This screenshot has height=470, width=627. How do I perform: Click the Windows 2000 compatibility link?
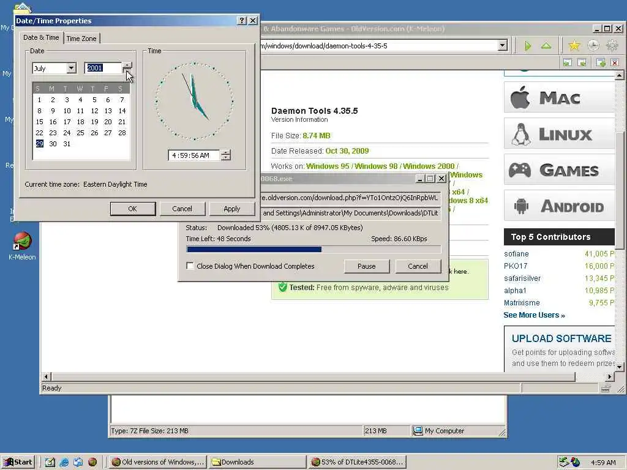point(429,166)
